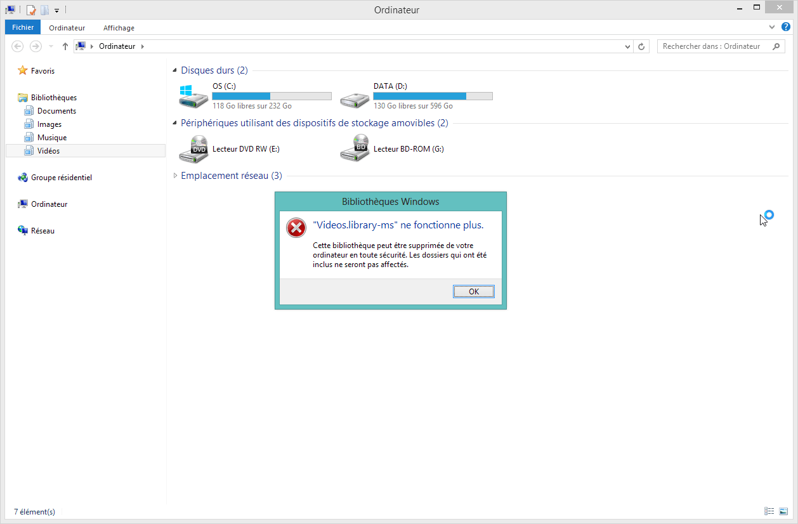Switch to the Ordinateur ribbon tab
This screenshot has height=524, width=798.
pos(67,28)
